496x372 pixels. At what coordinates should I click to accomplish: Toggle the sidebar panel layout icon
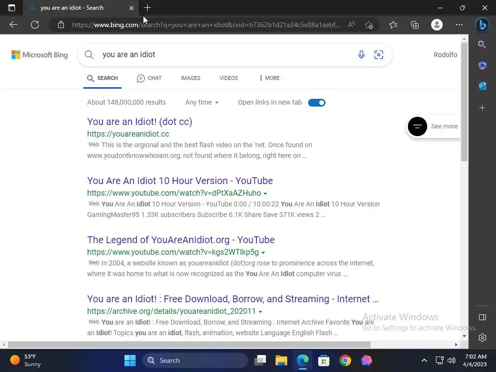(482, 317)
